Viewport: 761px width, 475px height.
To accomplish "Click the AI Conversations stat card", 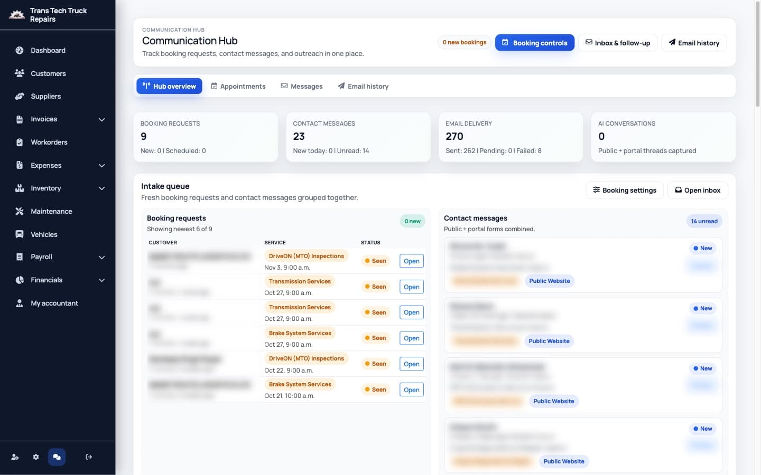I will click(663, 137).
